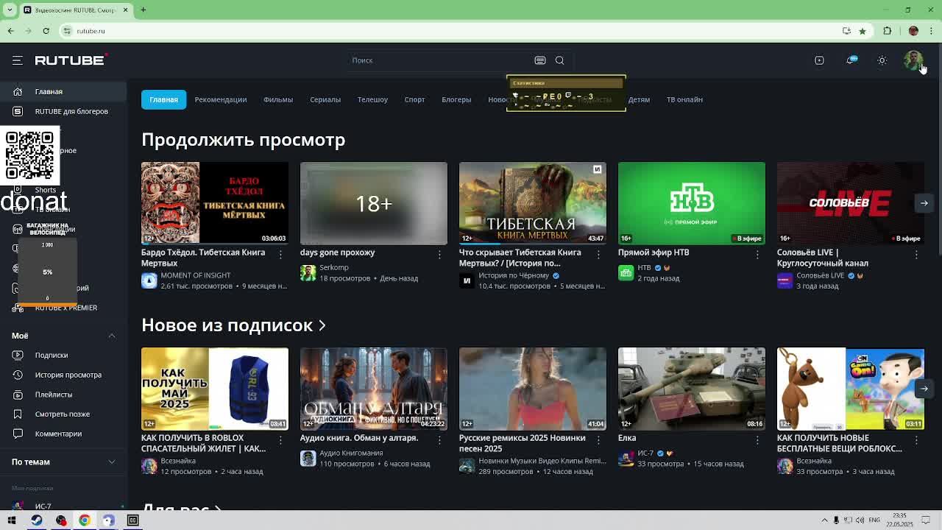
Task: Open Steam from the taskbar
Action: point(36,520)
